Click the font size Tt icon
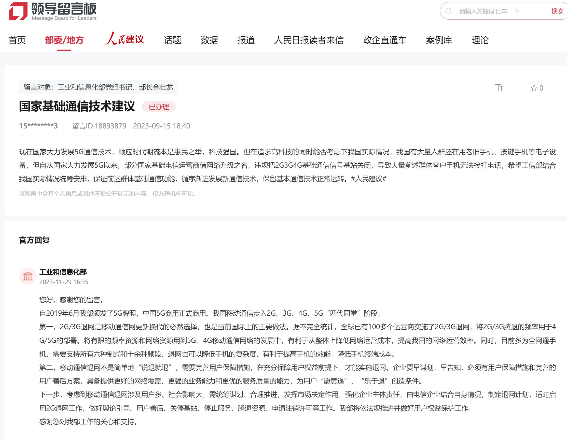Viewport: 567px width, 439px height. click(x=499, y=88)
